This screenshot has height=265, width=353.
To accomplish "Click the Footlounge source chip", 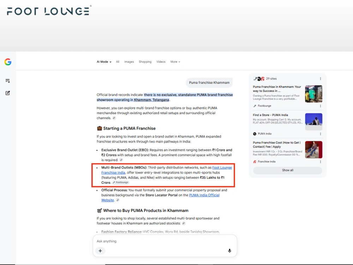I will click(x=121, y=182).
